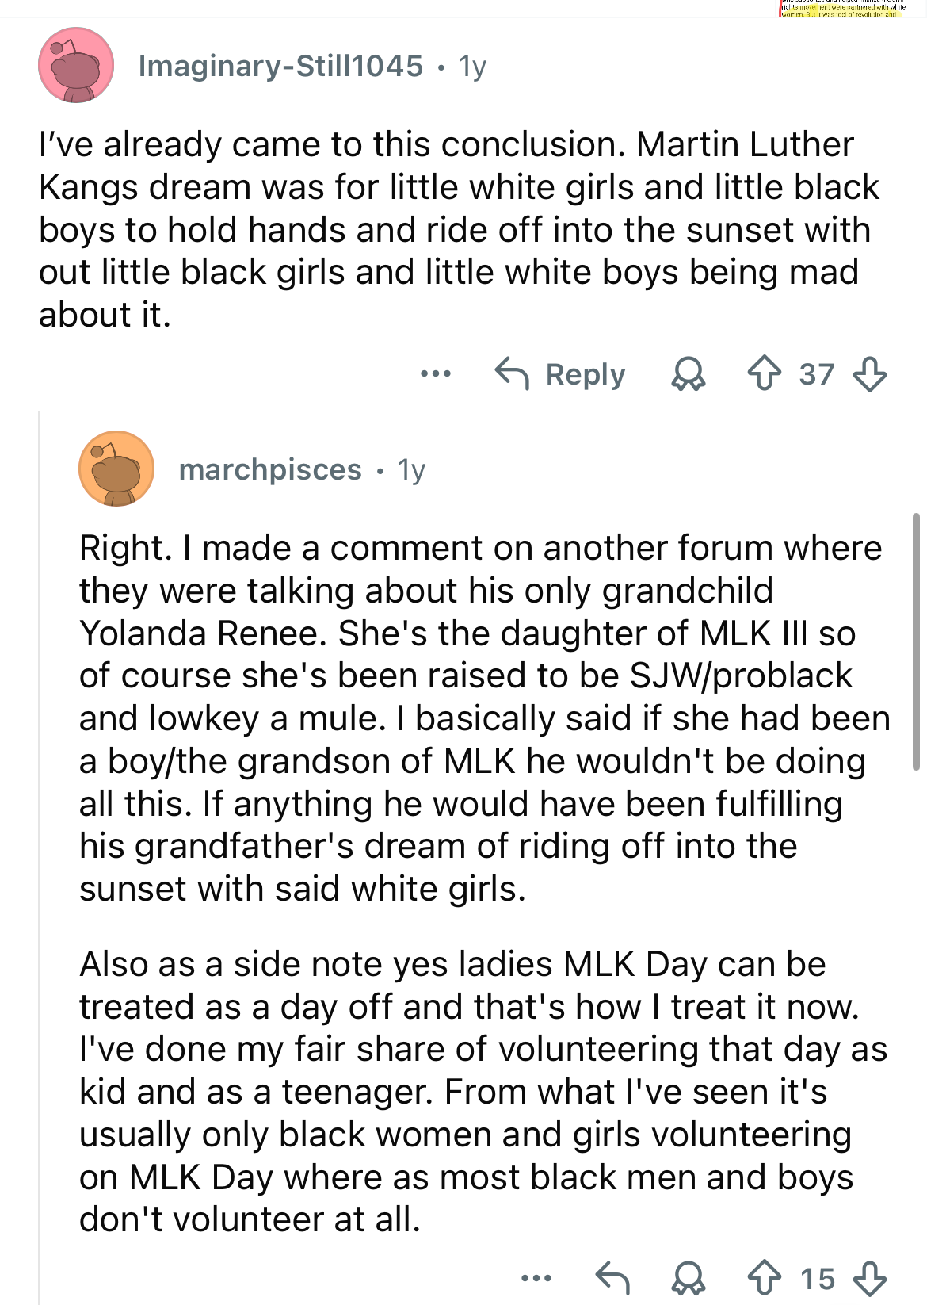Give an award to Imaginary-Still1045's comment
The height and width of the screenshot is (1305, 927).
(x=688, y=374)
